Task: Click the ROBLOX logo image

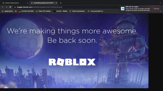Action: [72, 62]
